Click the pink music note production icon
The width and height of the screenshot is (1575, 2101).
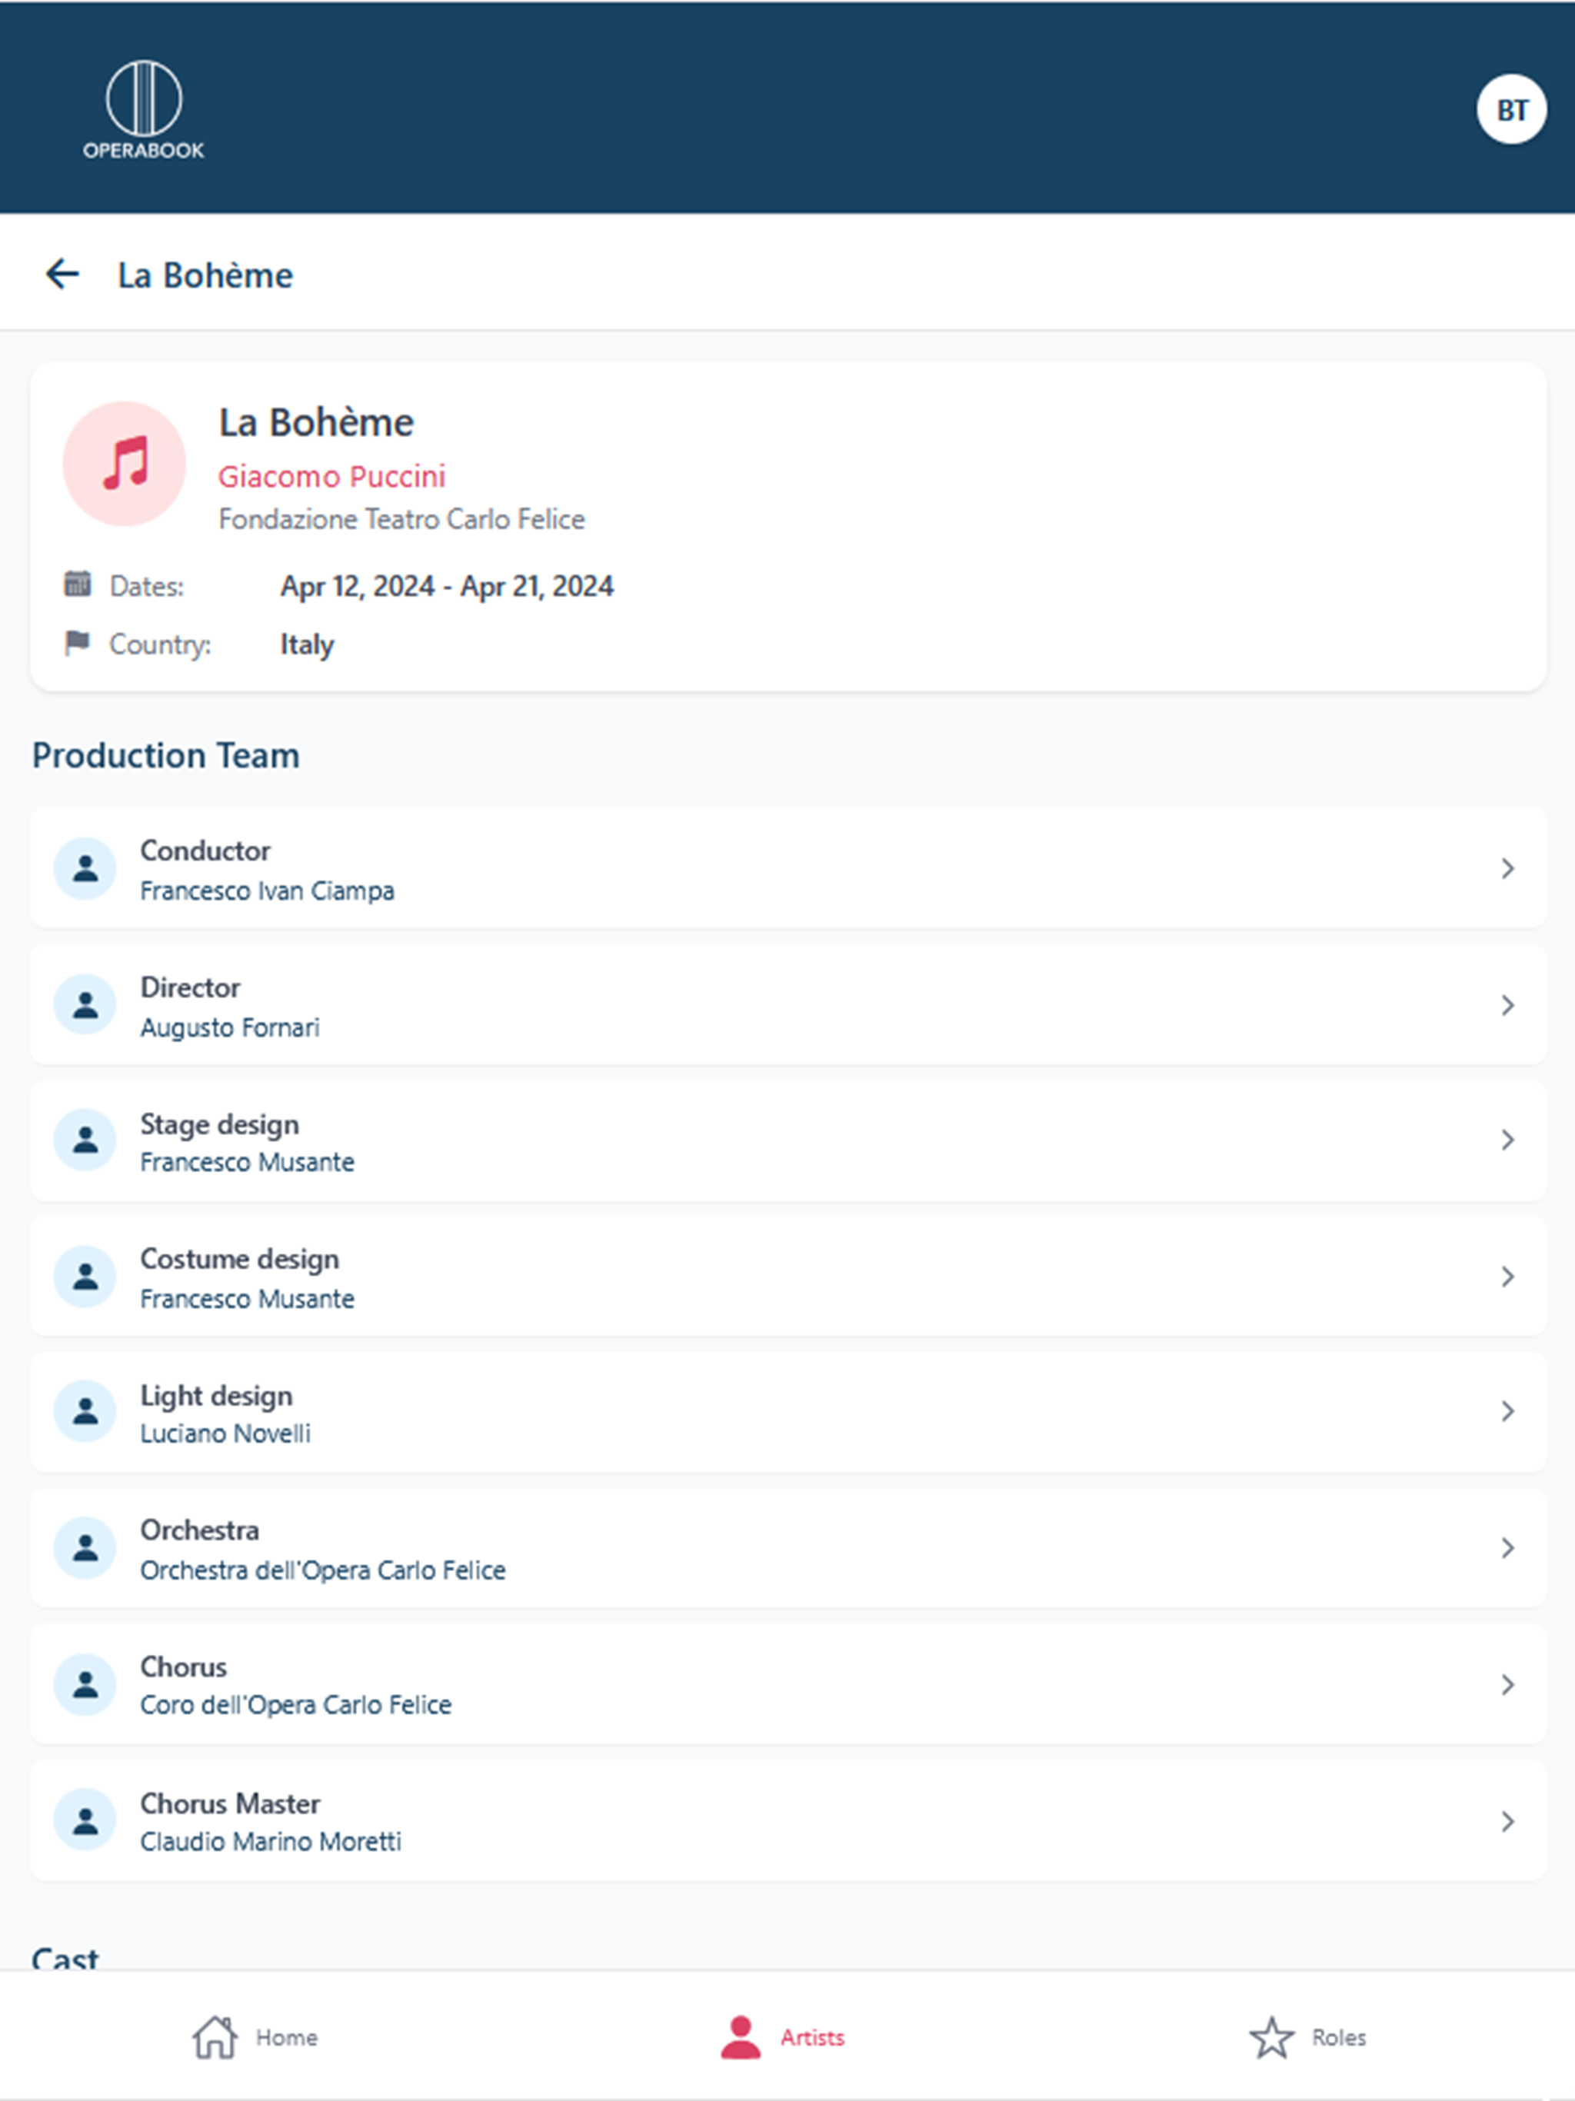point(125,464)
